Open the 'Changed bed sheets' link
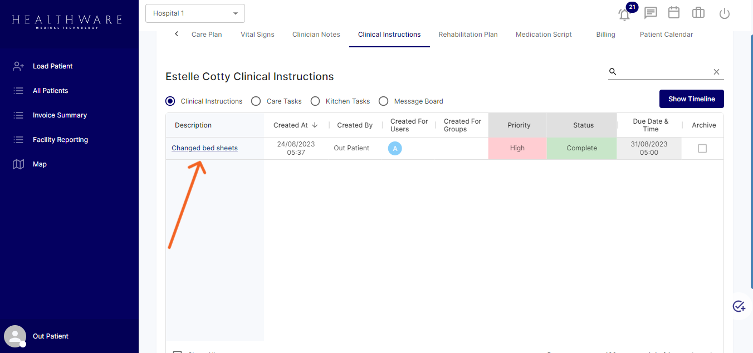This screenshot has width=753, height=353. [x=204, y=148]
